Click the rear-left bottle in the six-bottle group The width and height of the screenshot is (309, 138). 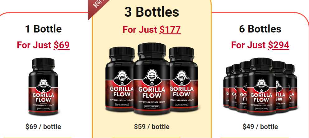coord(227,87)
